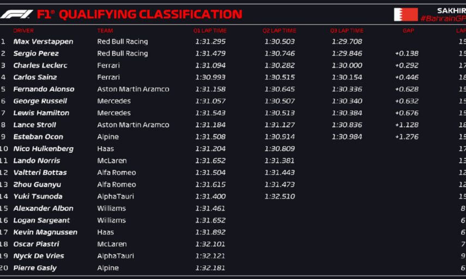The image size is (466, 279).
Task: Sort by the Q1 LAP TIME header
Action: (210, 31)
